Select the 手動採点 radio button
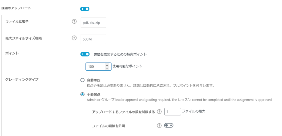 pyautogui.click(x=82, y=94)
